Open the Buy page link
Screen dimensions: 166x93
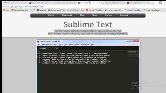(x=82, y=15)
